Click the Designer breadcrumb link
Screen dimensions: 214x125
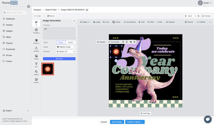(37, 10)
